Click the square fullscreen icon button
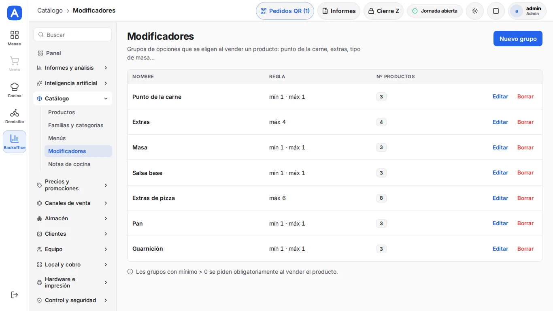The image size is (553, 311). [x=496, y=11]
